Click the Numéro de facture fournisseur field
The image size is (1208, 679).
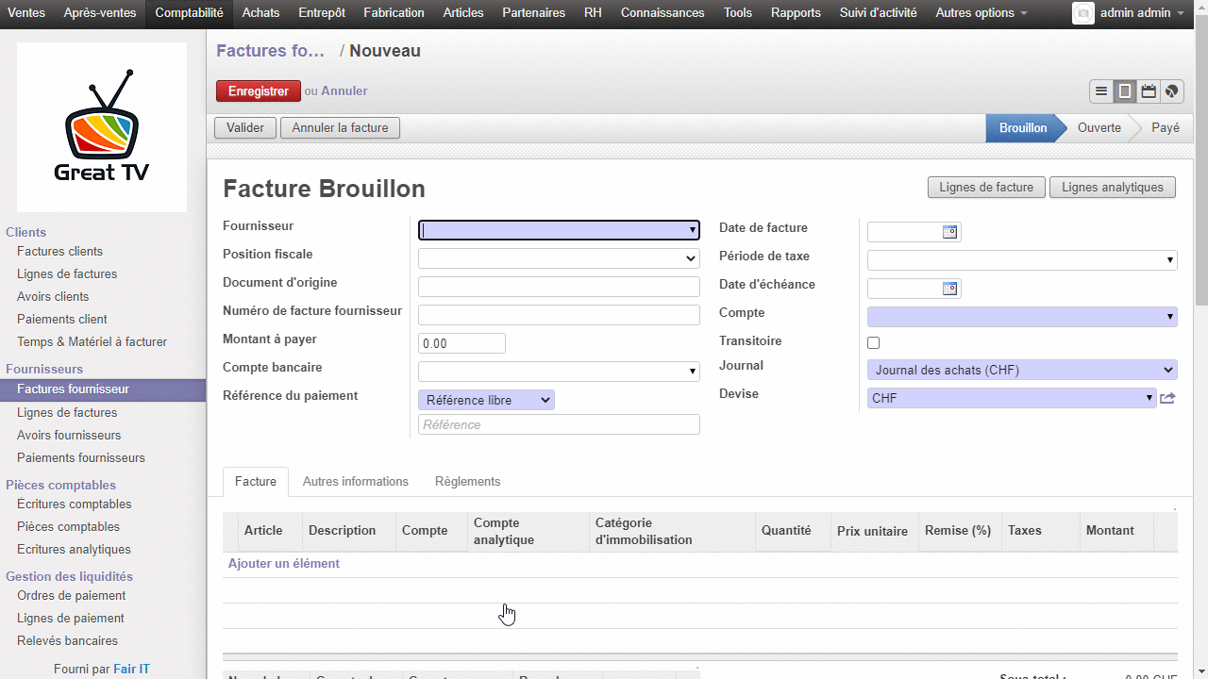559,315
